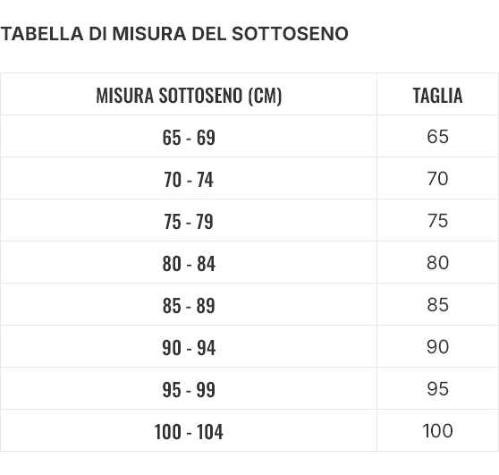Click the title Tabella di misura del sottoseno
The height and width of the screenshot is (475, 499).
pyautogui.click(x=174, y=34)
